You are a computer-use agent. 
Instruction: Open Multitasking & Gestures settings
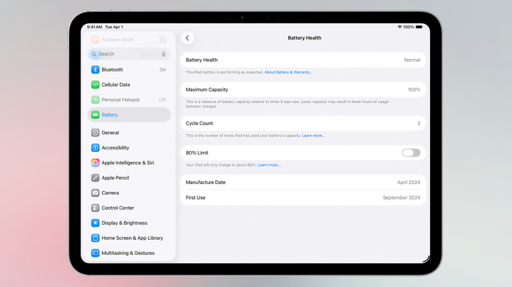point(129,253)
